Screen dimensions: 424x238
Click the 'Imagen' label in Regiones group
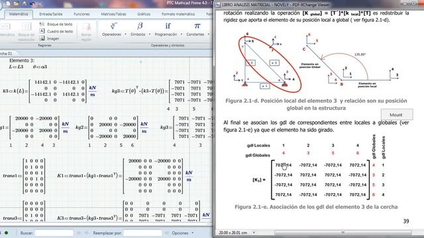coord(53,38)
